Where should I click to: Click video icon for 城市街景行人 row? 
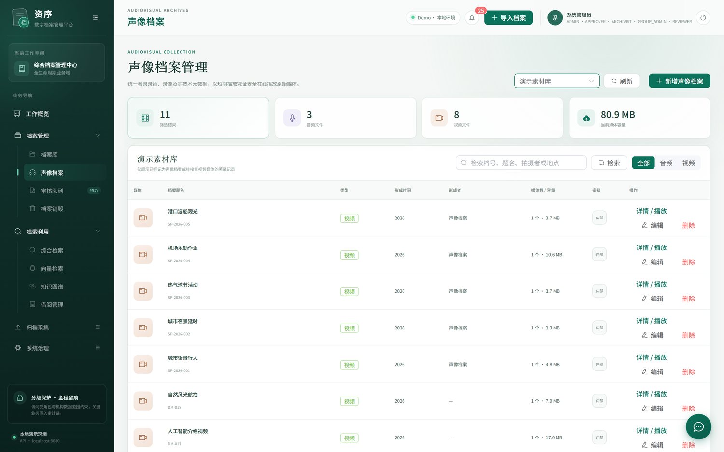[143, 365]
